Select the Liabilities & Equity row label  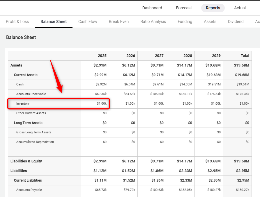click(x=26, y=161)
